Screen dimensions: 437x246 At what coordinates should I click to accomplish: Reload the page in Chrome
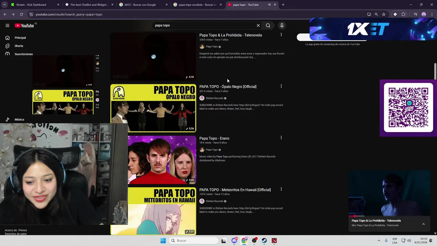tap(21, 14)
